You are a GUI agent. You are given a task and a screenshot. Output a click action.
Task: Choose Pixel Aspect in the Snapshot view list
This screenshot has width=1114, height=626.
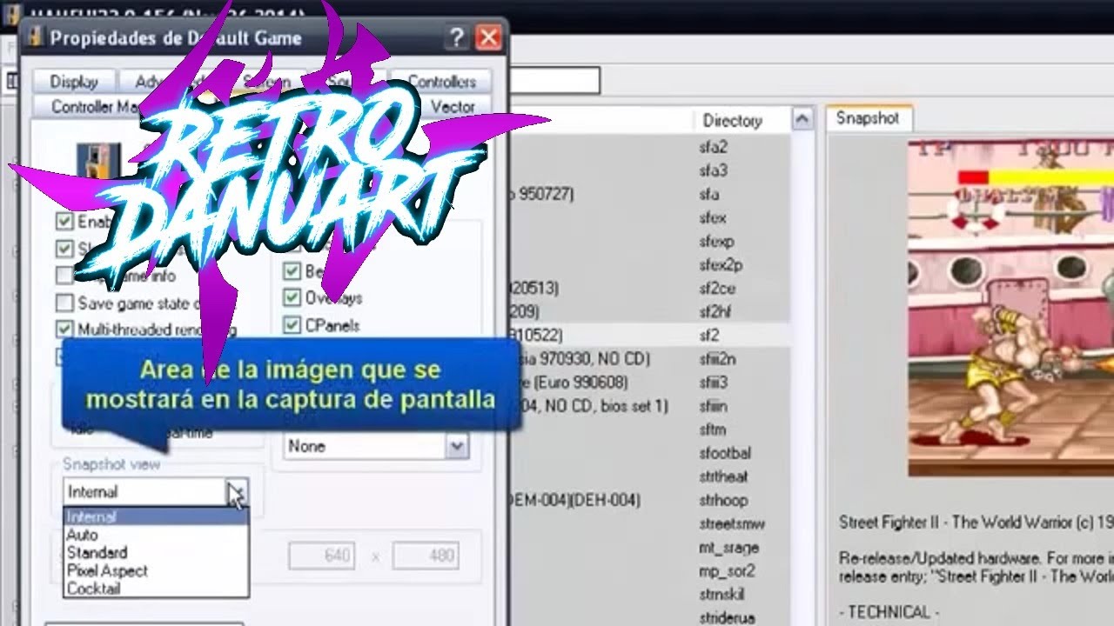click(x=156, y=570)
